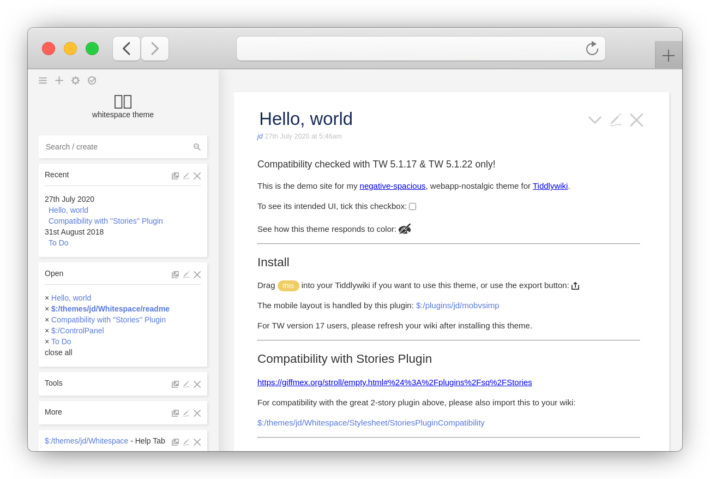710x479 pixels.
Task: Create a new tiddler with the plus icon
Action: 59,80
